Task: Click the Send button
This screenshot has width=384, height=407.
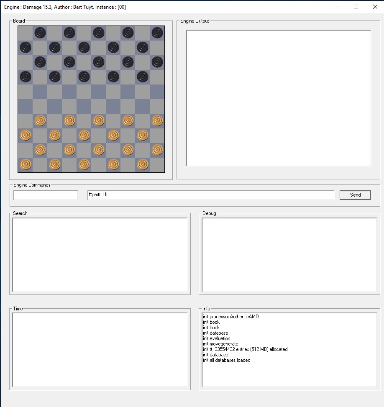Action: (355, 195)
